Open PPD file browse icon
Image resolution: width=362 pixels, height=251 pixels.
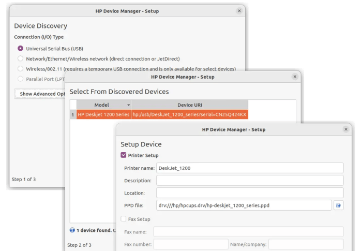[x=338, y=205]
